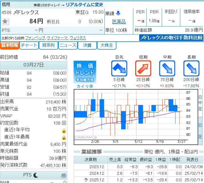204x183 pixels.
Task: Switch chart to 日中足 view
Action: (200, 103)
